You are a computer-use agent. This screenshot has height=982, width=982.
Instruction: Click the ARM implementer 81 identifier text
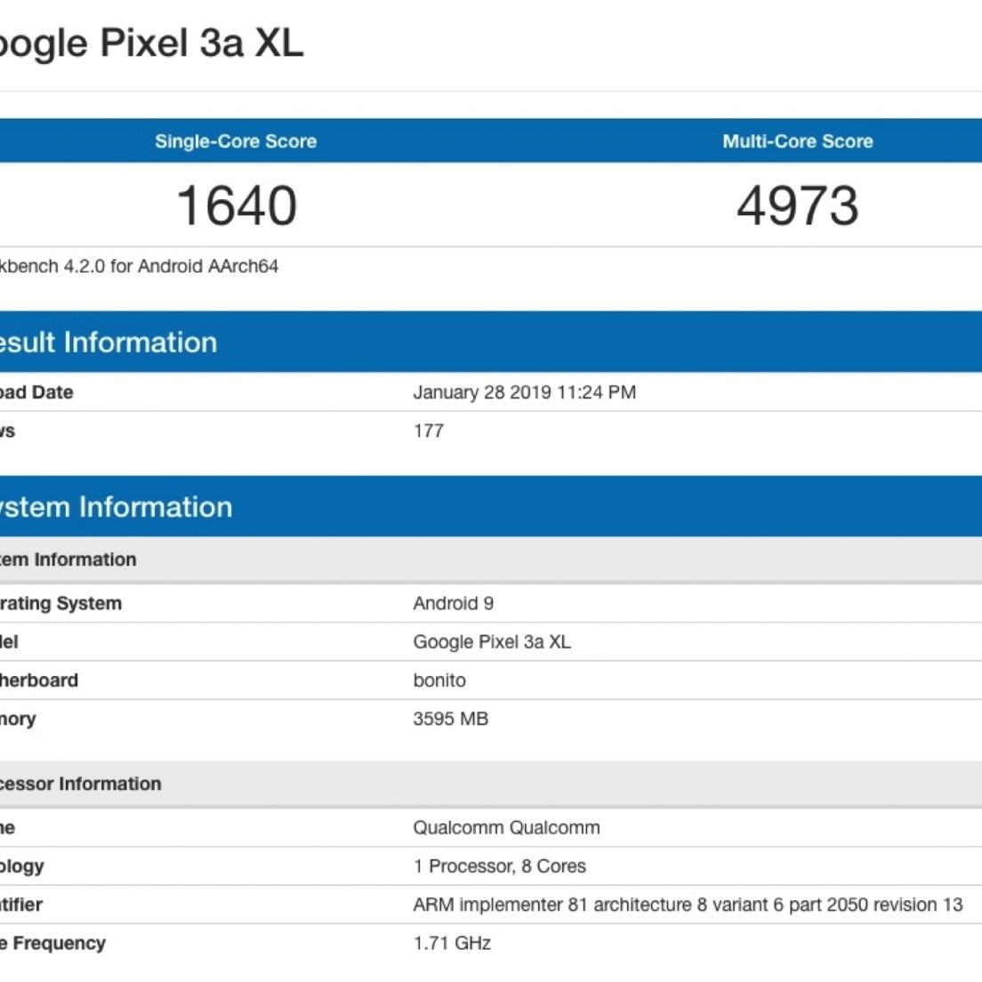tap(687, 905)
